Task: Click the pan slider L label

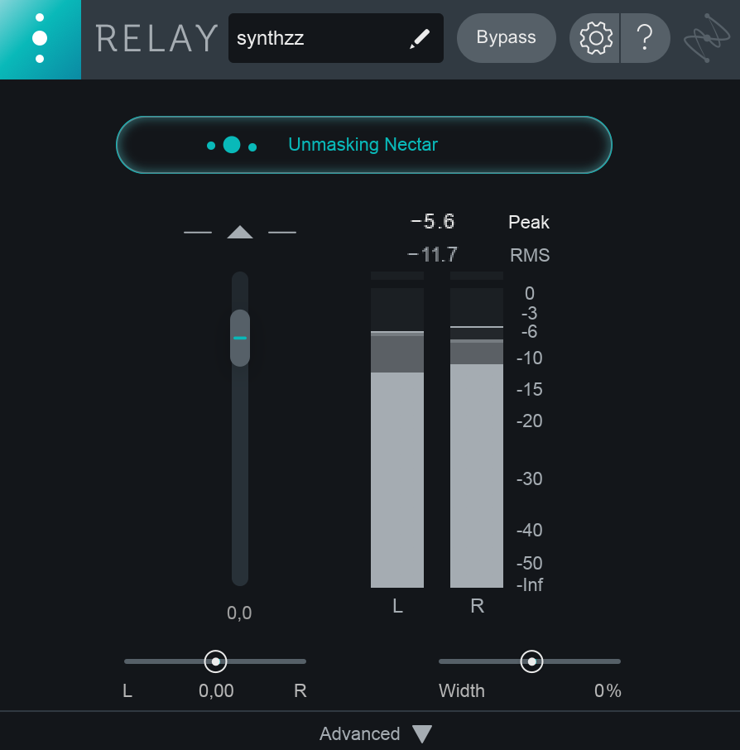Action: [127, 690]
